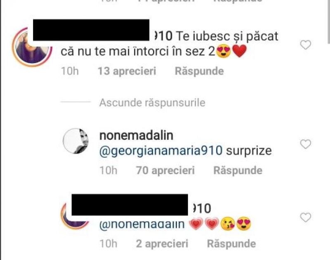Reply to nonemadalin's "surprize" comment via Răspunde
This screenshot has height=260, width=330.
[238, 170]
